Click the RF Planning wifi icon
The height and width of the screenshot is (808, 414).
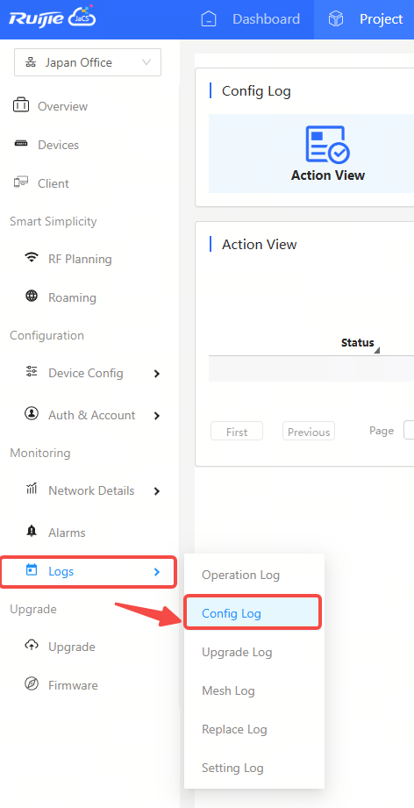point(32,258)
